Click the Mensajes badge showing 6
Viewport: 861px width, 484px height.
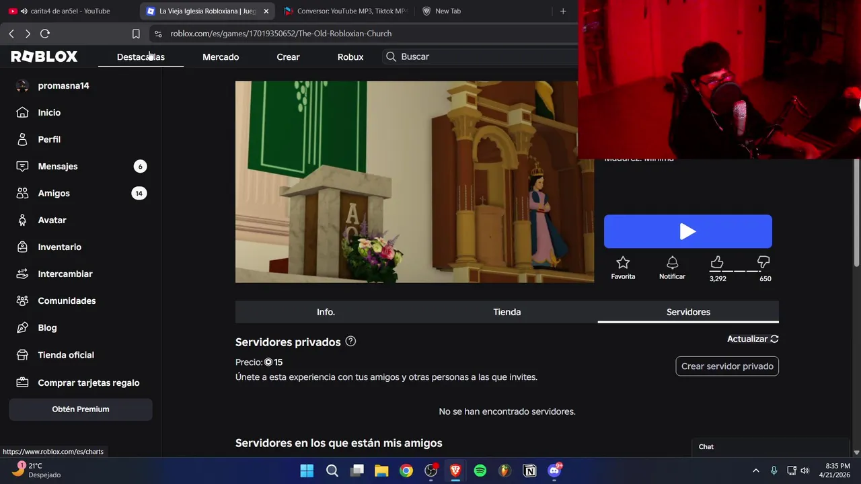(140, 166)
